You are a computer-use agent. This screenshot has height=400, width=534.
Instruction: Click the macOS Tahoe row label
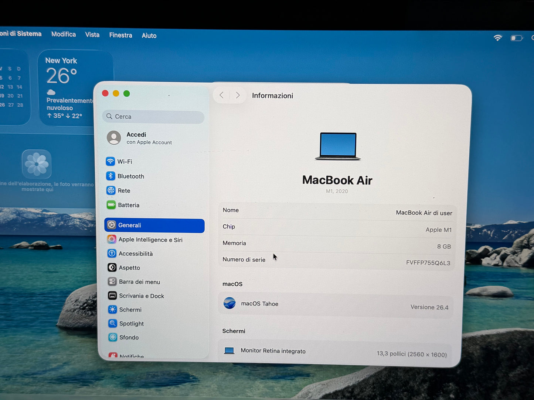tap(260, 304)
